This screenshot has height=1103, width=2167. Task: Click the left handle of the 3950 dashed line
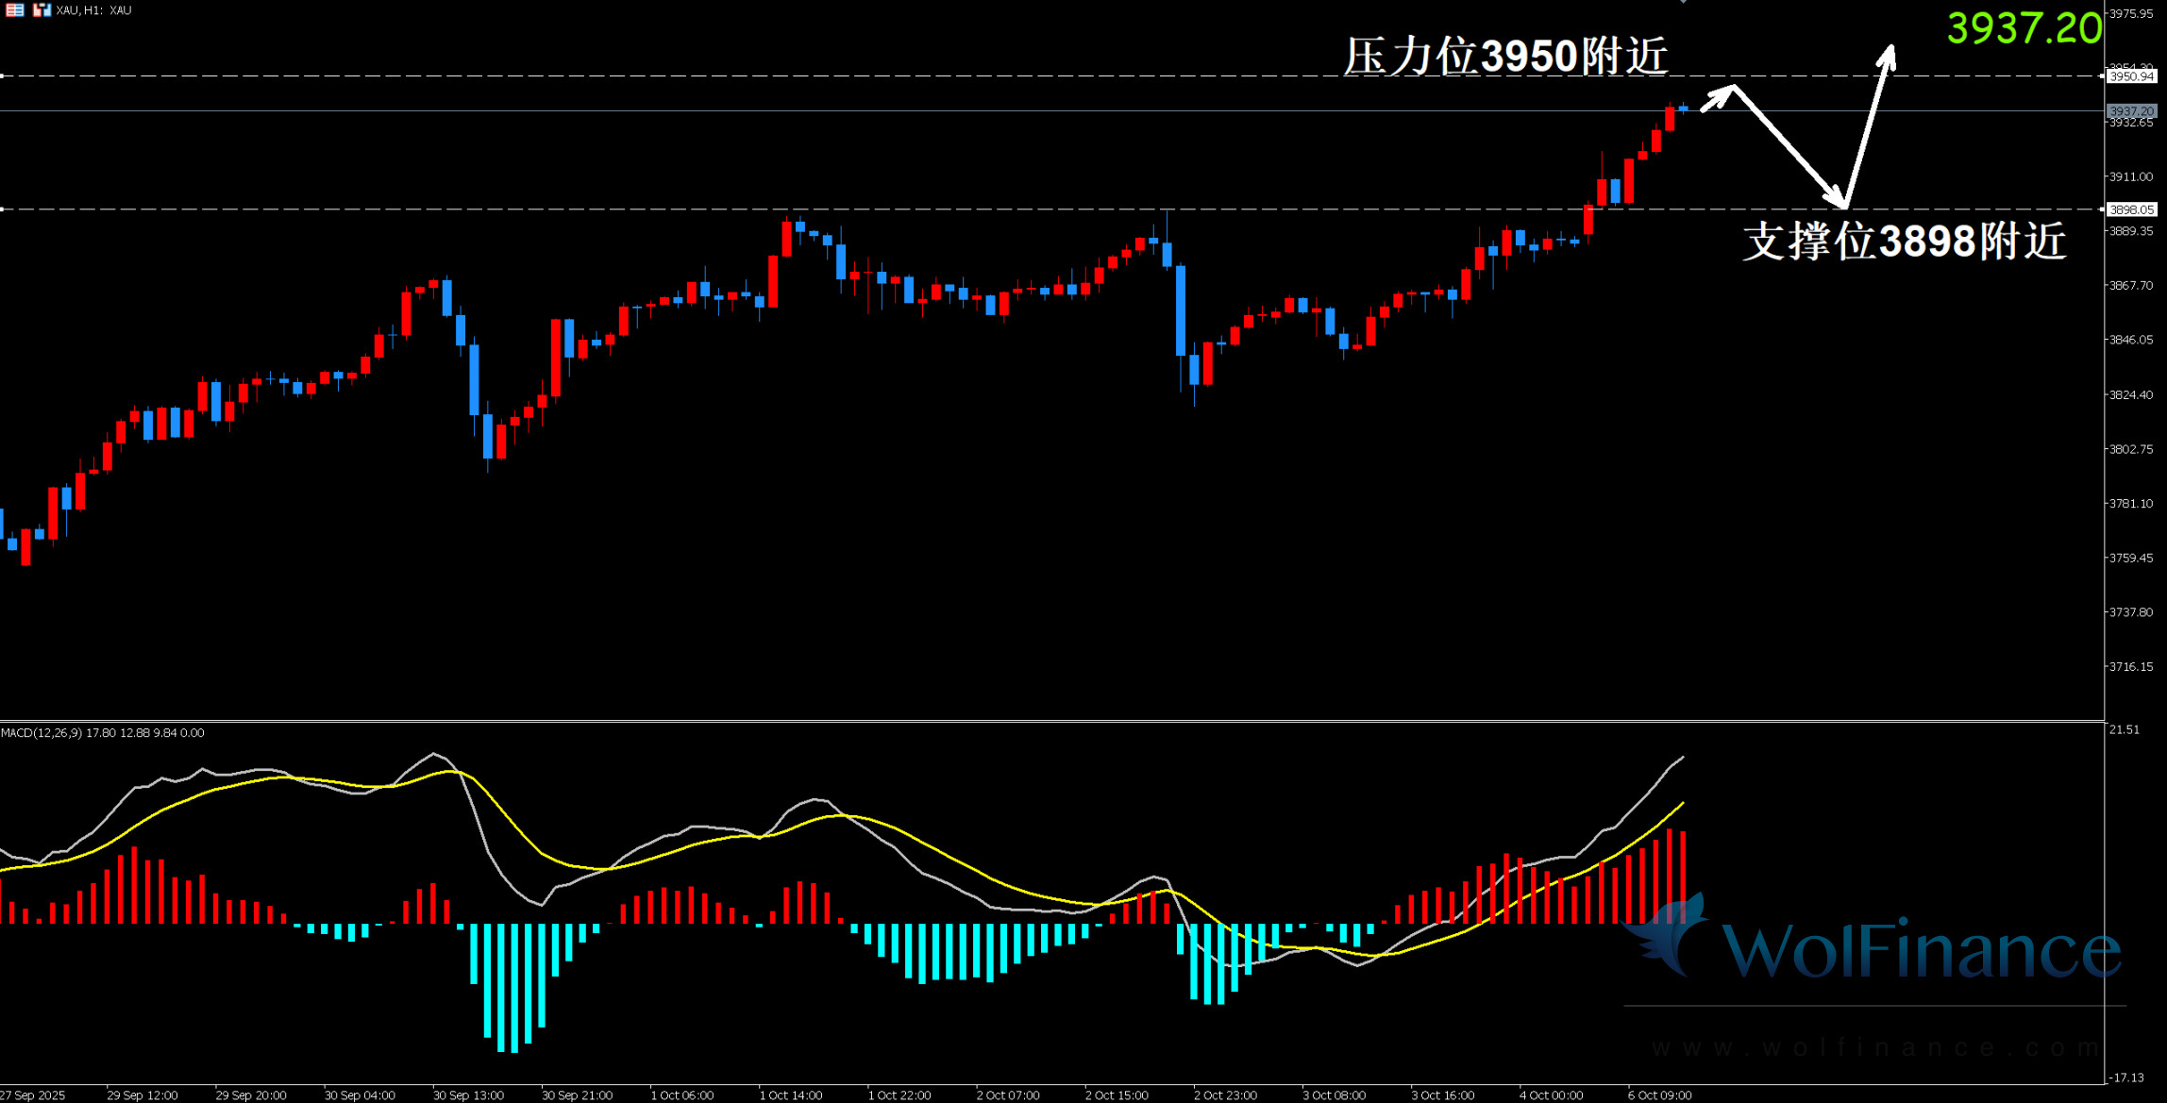point(3,75)
